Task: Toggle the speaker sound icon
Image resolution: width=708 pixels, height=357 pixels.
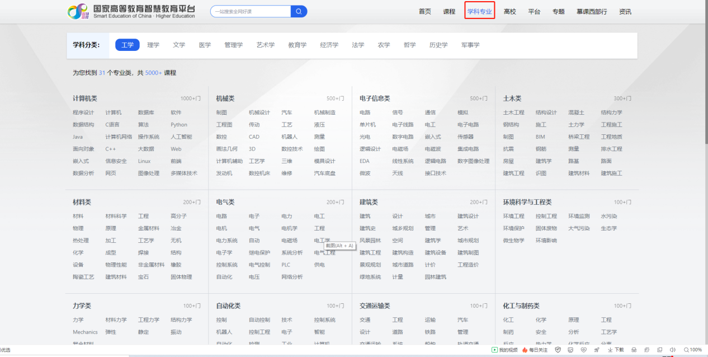Action: (672, 350)
